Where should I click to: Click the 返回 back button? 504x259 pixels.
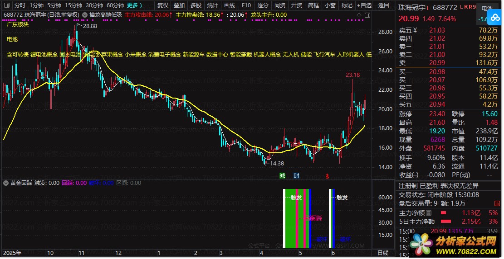383,5
